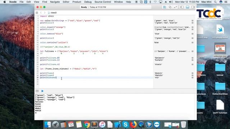
Task: Open the volume control in the menu bar
Action: click(x=171, y=2)
